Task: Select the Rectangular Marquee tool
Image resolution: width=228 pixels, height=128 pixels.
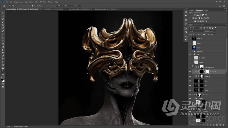Action: click(3, 16)
